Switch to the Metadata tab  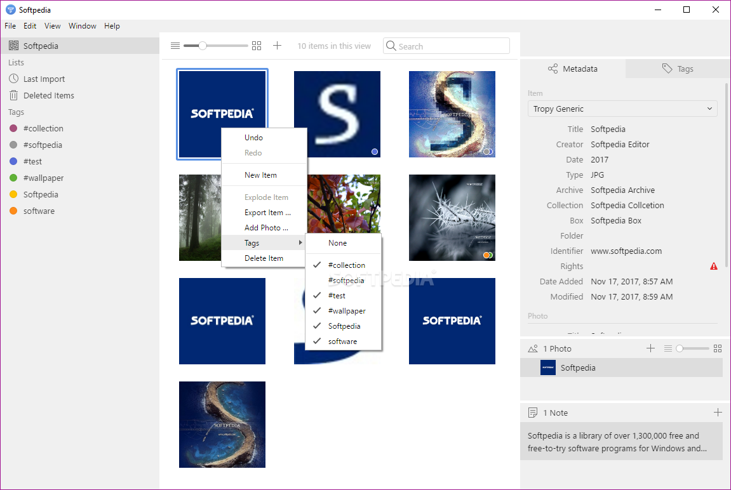[x=572, y=69]
